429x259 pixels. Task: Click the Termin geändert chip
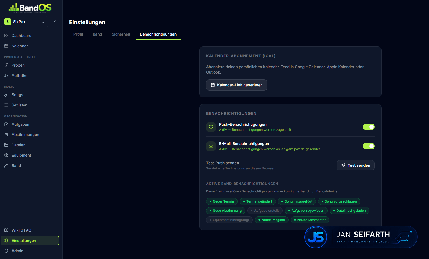pyautogui.click(x=258, y=201)
